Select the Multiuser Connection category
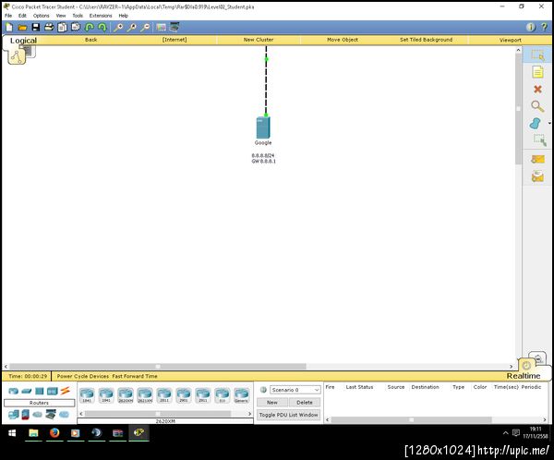This screenshot has height=460, width=554. 64,414
